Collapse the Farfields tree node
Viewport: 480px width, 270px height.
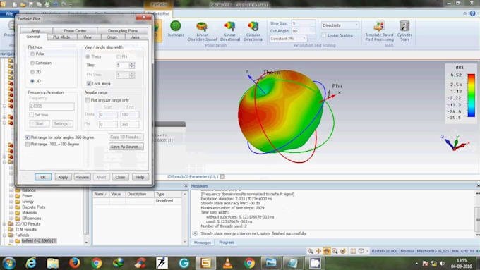[x=5, y=235]
